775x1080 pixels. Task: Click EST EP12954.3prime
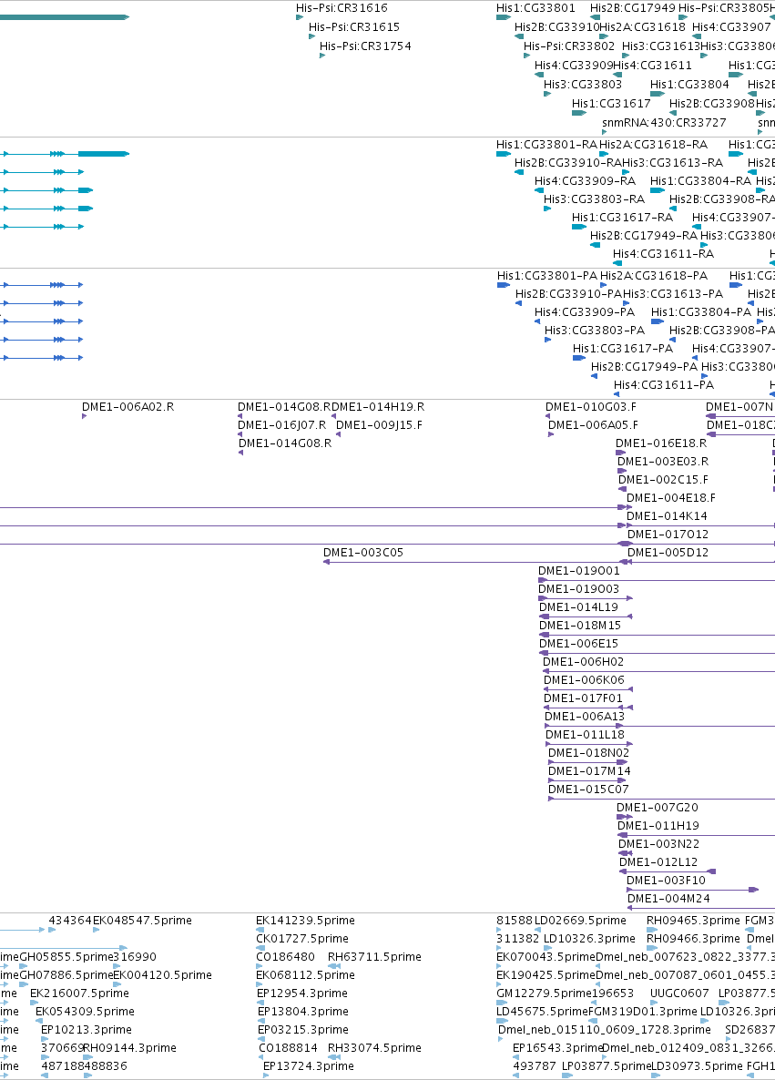point(302,993)
